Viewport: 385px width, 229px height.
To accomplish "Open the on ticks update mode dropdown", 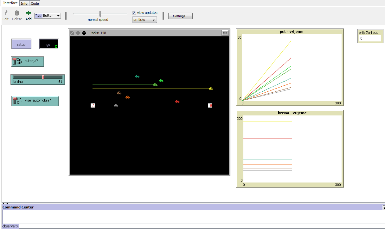I will tap(144, 20).
